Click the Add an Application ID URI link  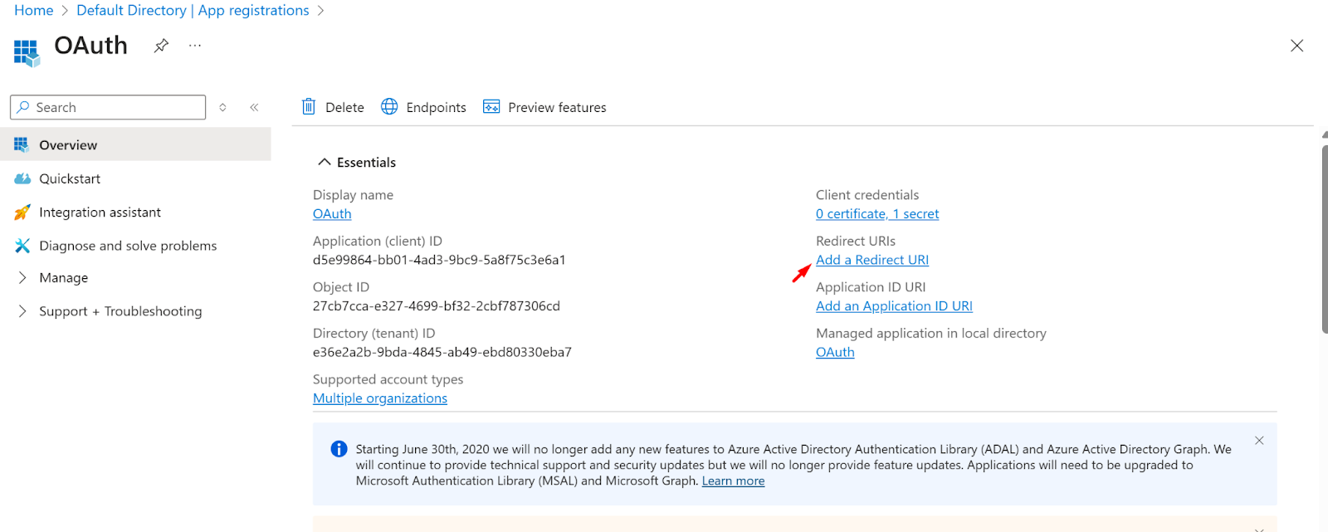(x=894, y=306)
